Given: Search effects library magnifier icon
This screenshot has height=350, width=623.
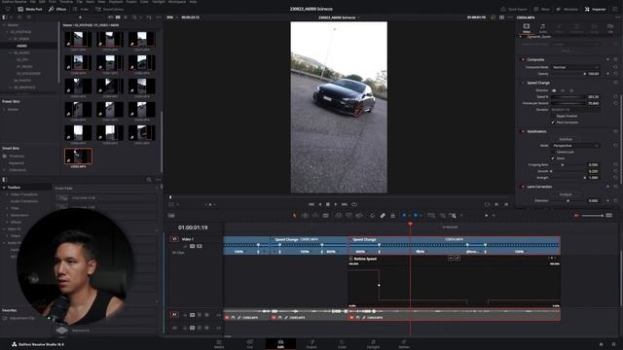Looking at the screenshot, I should (x=149, y=180).
